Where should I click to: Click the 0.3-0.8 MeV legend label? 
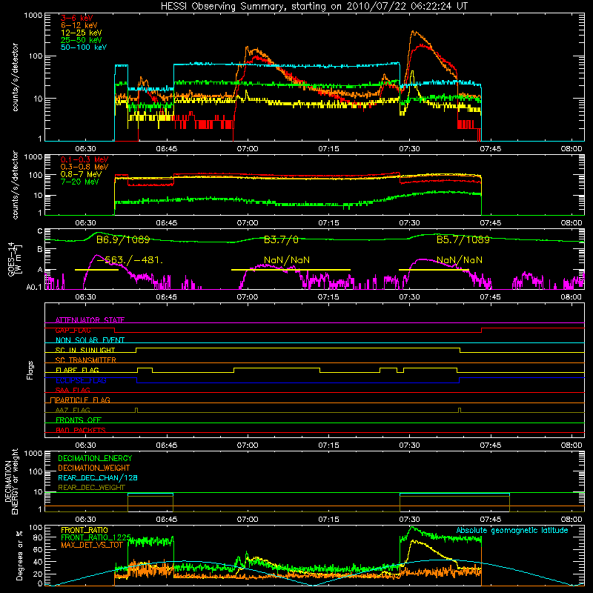(x=85, y=167)
